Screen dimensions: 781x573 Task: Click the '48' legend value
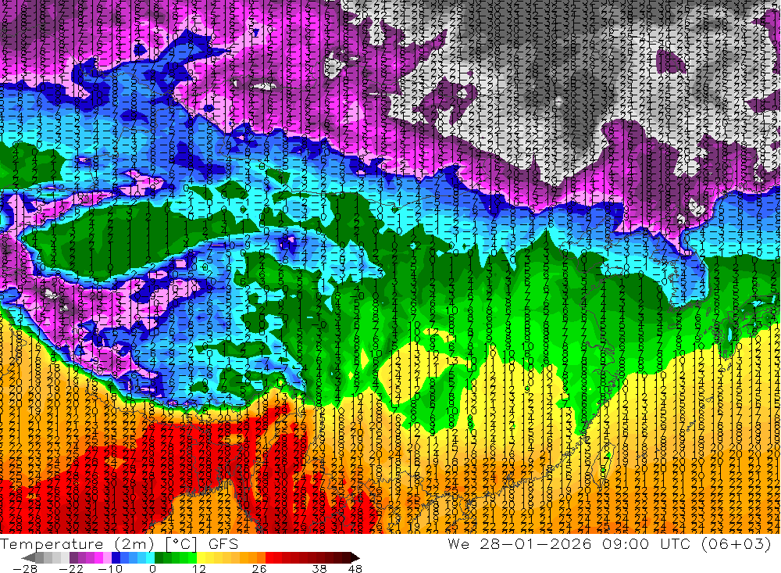coord(355,569)
